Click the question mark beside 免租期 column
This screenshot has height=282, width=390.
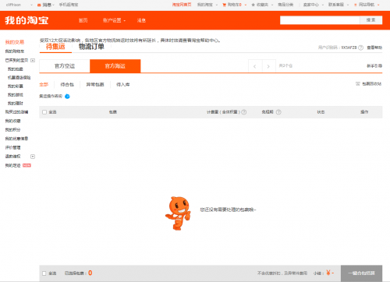tap(278, 112)
